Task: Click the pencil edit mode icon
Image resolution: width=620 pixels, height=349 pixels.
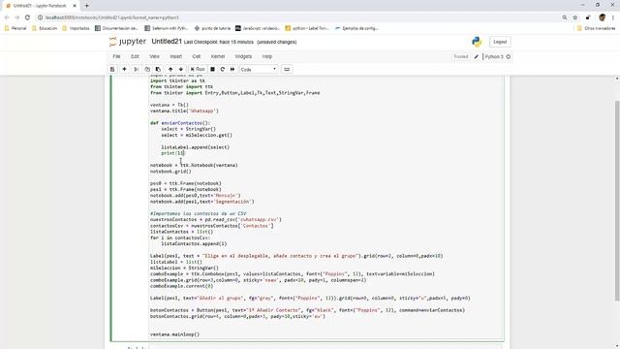Action: coord(477,56)
